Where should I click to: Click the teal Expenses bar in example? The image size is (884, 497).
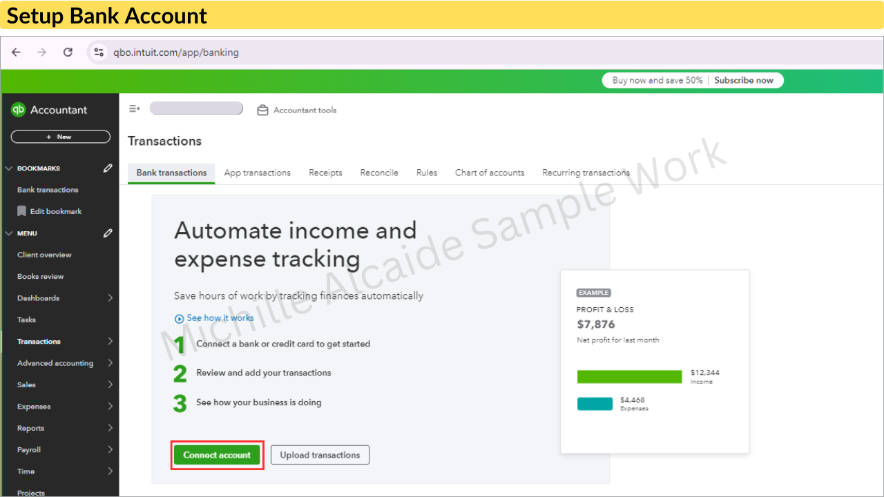pyautogui.click(x=595, y=404)
